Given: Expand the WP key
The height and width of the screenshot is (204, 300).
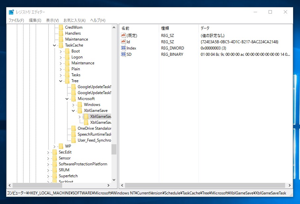Looking at the screenshot, I should coord(54,147).
